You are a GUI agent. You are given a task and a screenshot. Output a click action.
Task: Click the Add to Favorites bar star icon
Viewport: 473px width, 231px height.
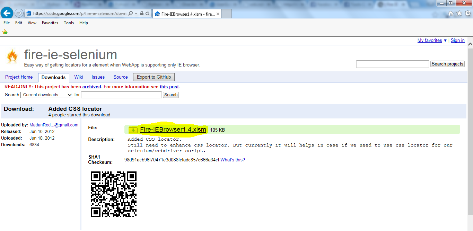click(5, 32)
